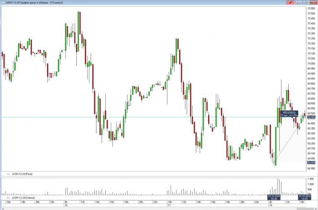Click the date label 17 on time axis
This screenshot has width=318, height=210.
pyautogui.click(x=169, y=205)
